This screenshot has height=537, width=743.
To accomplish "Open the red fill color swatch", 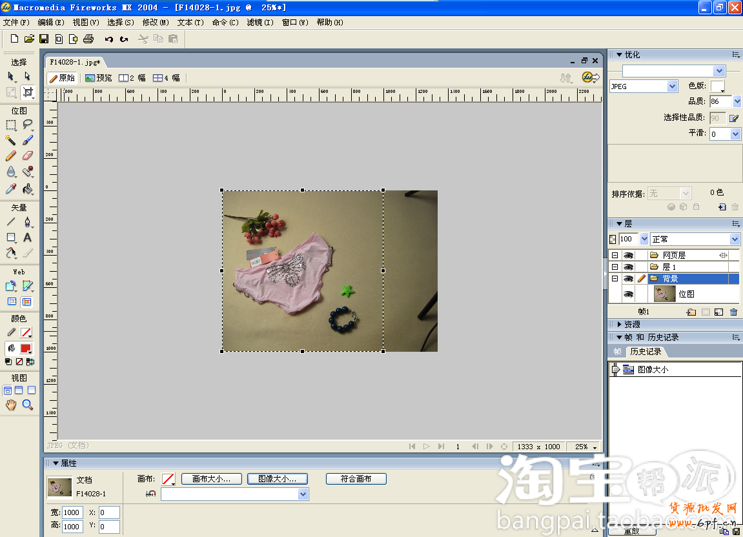I will point(26,349).
